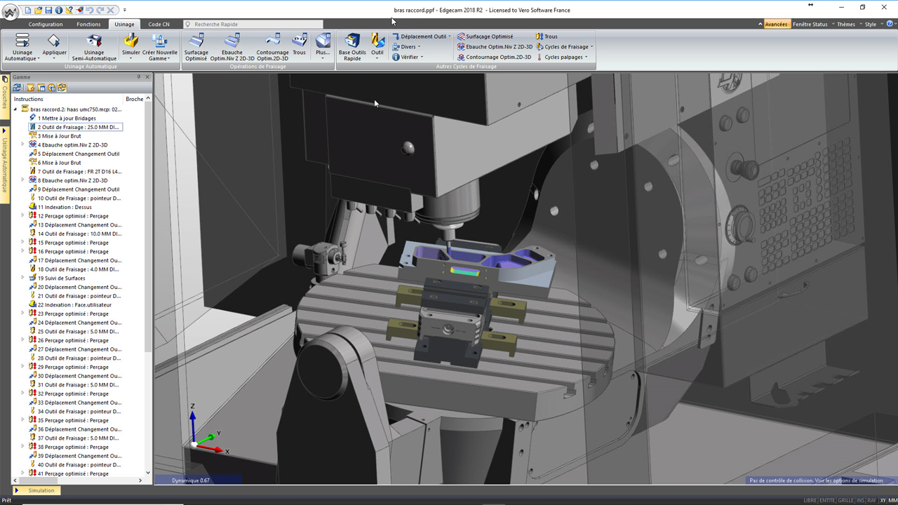Select the Surfaçage Optimisé large operation icon
Image resolution: width=898 pixels, height=505 pixels.
point(196,42)
